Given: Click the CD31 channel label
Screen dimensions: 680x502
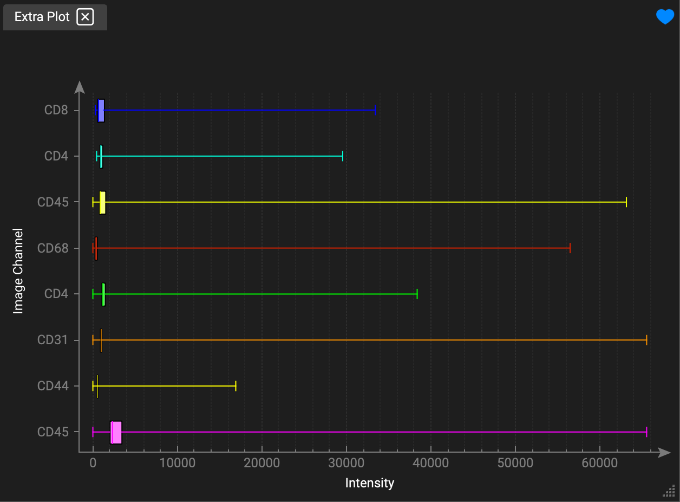Looking at the screenshot, I should pyautogui.click(x=53, y=340).
